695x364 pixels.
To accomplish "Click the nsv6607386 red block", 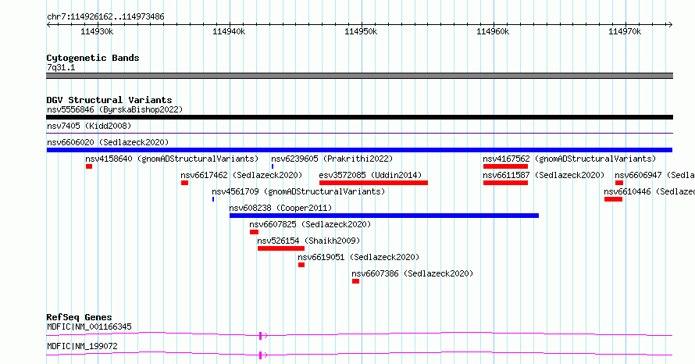I will tap(355, 281).
